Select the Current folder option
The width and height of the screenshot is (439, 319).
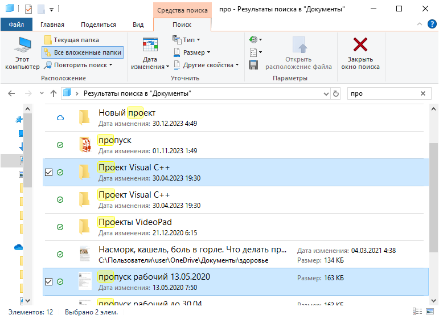point(72,40)
